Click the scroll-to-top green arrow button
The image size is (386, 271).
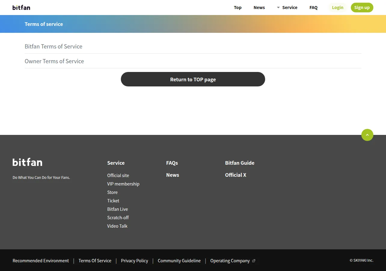tap(367, 135)
